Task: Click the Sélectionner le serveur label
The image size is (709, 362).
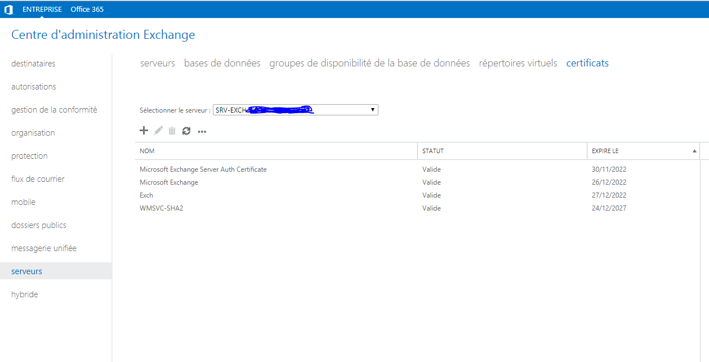Action: click(x=175, y=110)
